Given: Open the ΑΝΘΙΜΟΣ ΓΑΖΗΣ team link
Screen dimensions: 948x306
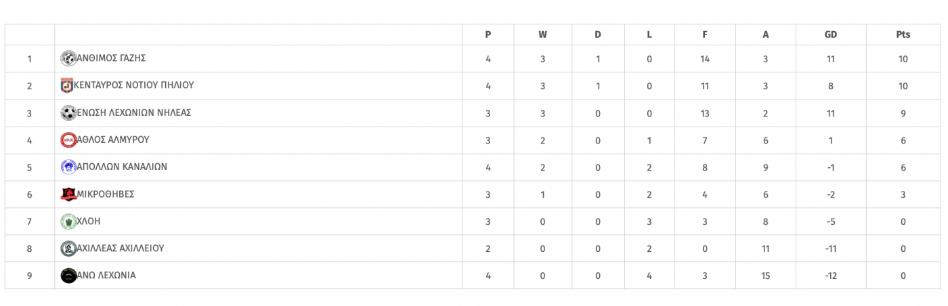Looking at the screenshot, I should pyautogui.click(x=111, y=58).
